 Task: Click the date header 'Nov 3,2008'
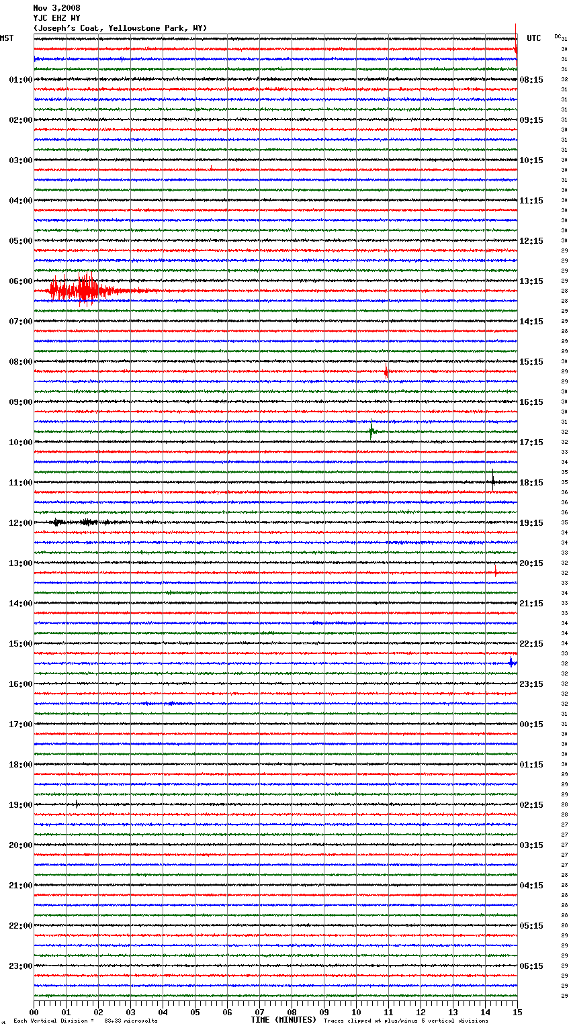(x=56, y=8)
